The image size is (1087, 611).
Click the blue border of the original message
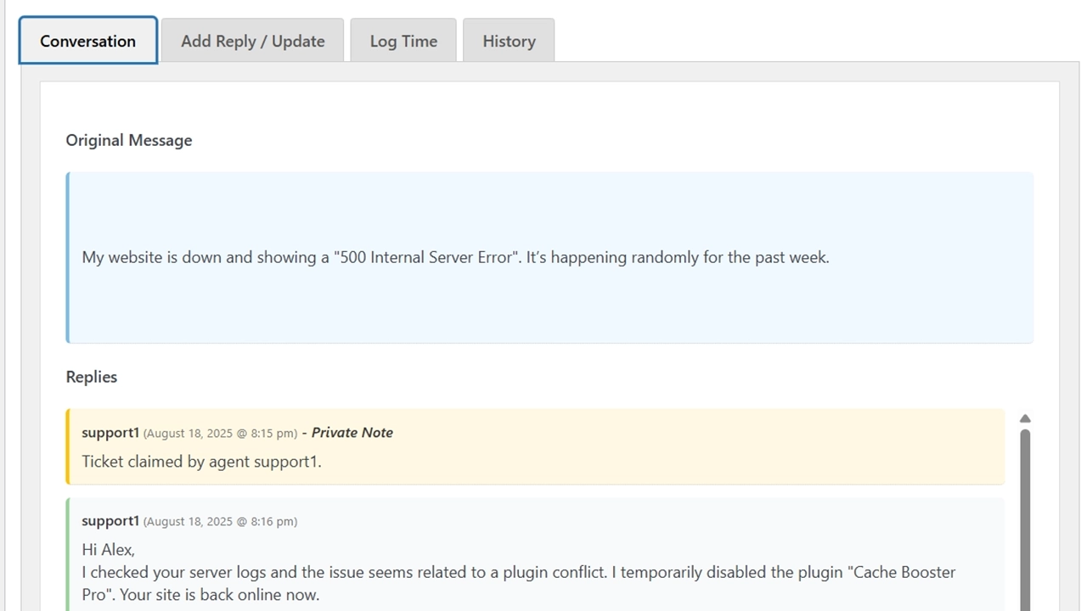pyautogui.click(x=68, y=257)
